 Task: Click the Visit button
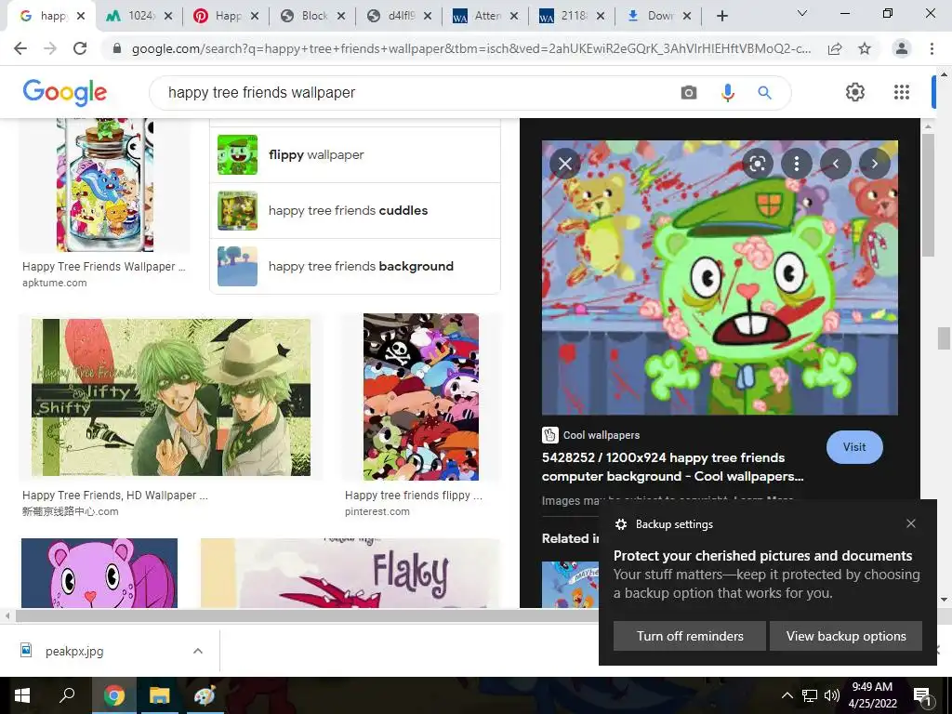coord(854,447)
